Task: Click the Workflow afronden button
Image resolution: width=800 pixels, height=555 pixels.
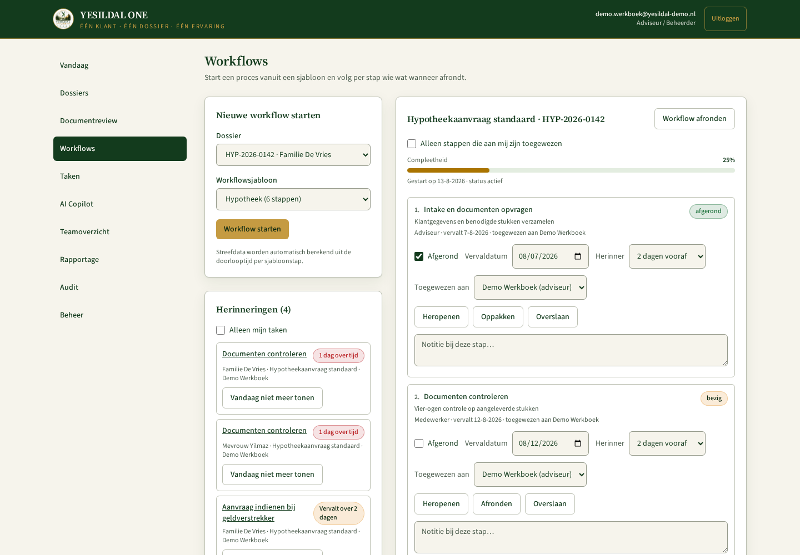Action: pyautogui.click(x=694, y=119)
